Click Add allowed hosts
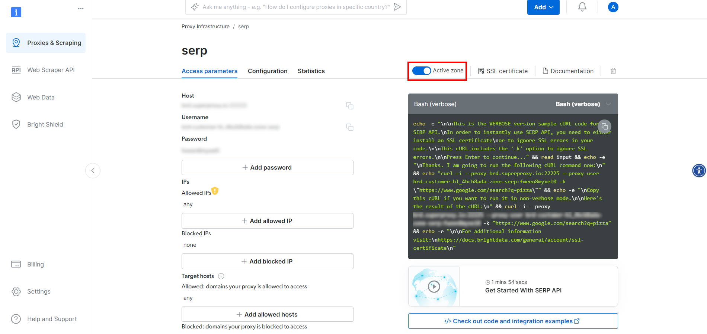Screen dimensions: 707x334 tap(267, 314)
